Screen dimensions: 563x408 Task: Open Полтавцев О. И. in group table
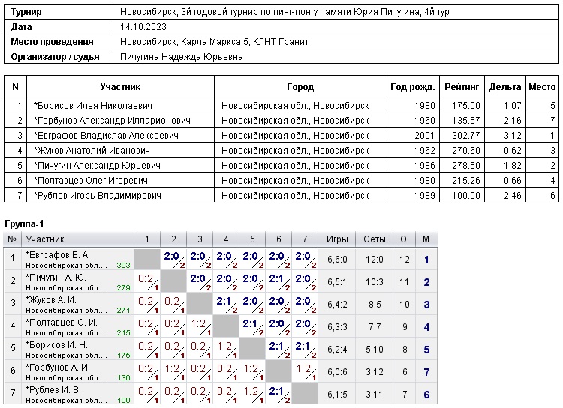pos(62,322)
